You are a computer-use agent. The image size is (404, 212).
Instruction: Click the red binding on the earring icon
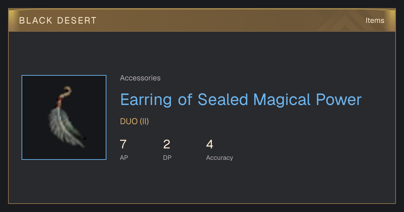point(61,100)
